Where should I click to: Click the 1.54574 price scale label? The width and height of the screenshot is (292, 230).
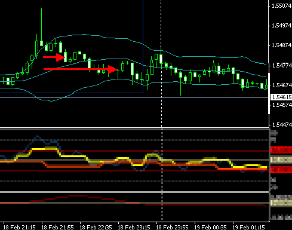[281, 105]
